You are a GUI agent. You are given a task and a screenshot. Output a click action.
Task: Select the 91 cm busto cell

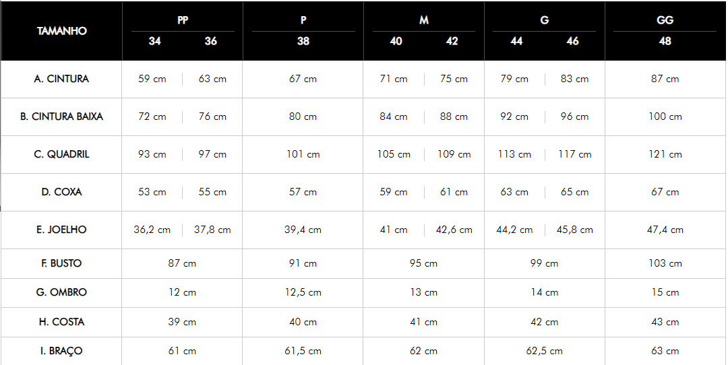(303, 263)
